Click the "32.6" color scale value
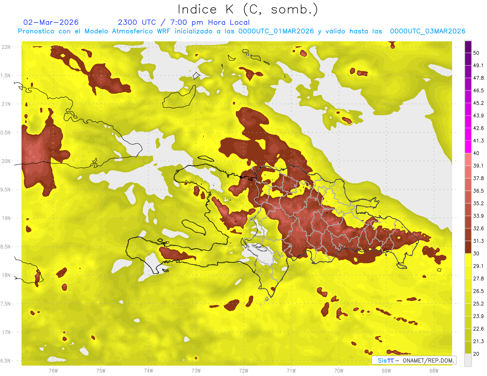Viewport: 487px width, 376px height. click(478, 228)
